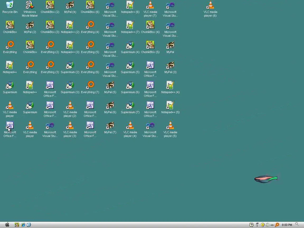This screenshot has width=304, height=228.
Task: Select the Notepad++ (3) shortcut
Action: point(70,47)
